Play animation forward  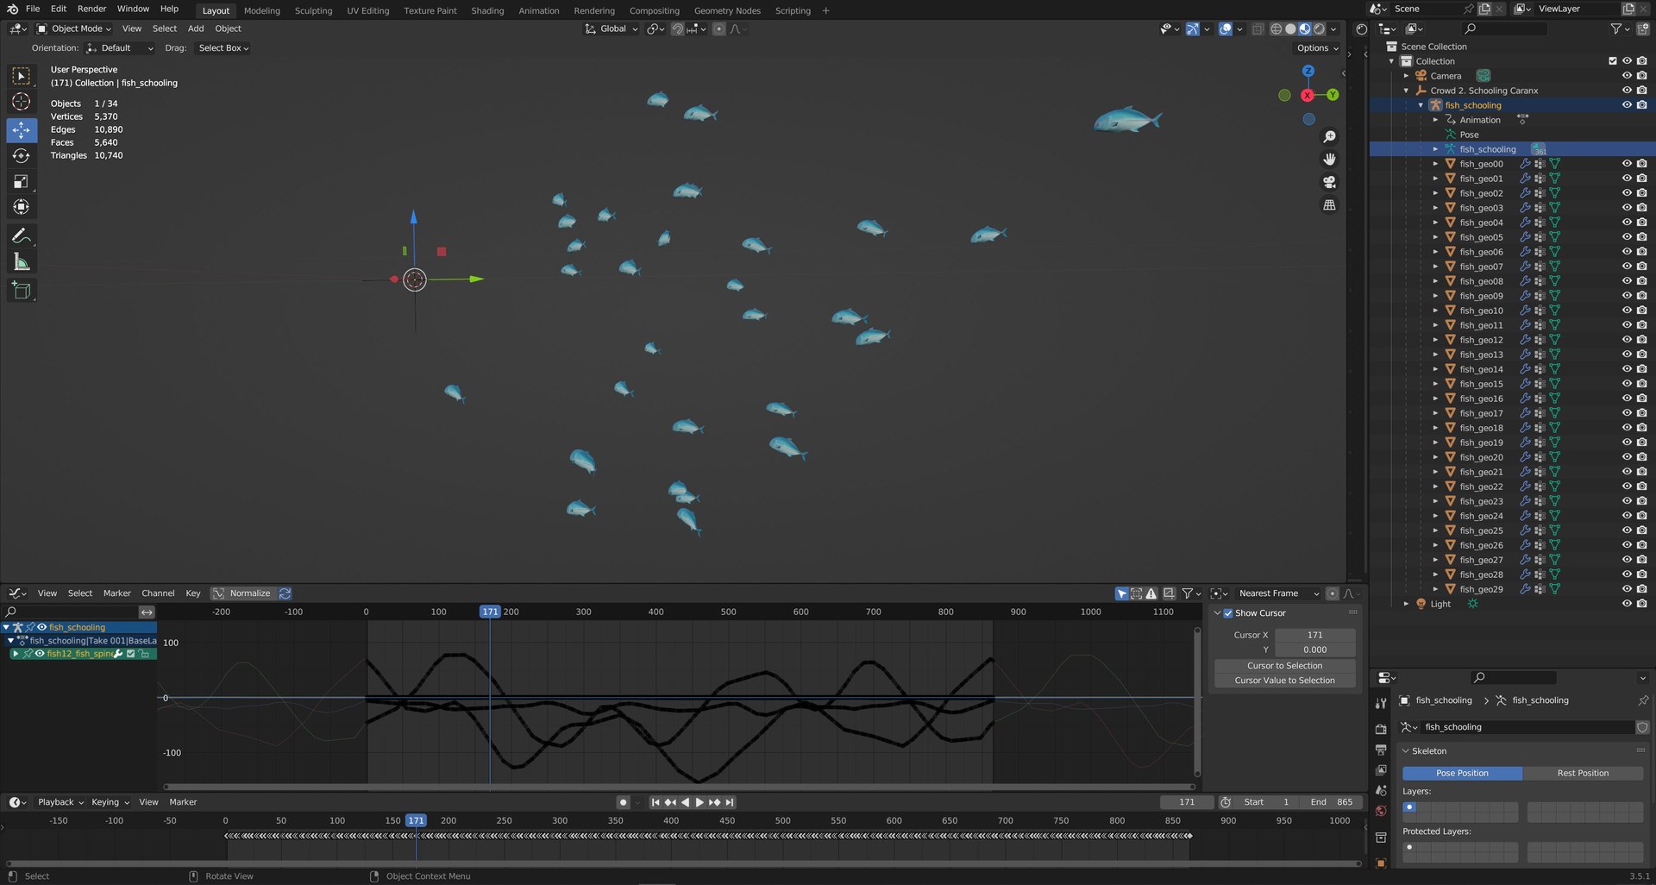pos(699,802)
